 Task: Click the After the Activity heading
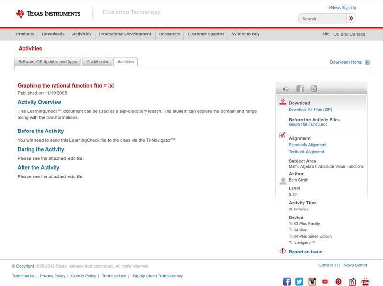click(x=38, y=168)
